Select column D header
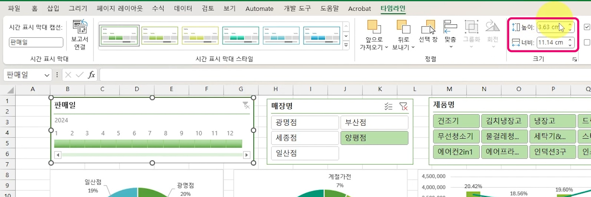The width and height of the screenshot is (591, 197). [137, 89]
